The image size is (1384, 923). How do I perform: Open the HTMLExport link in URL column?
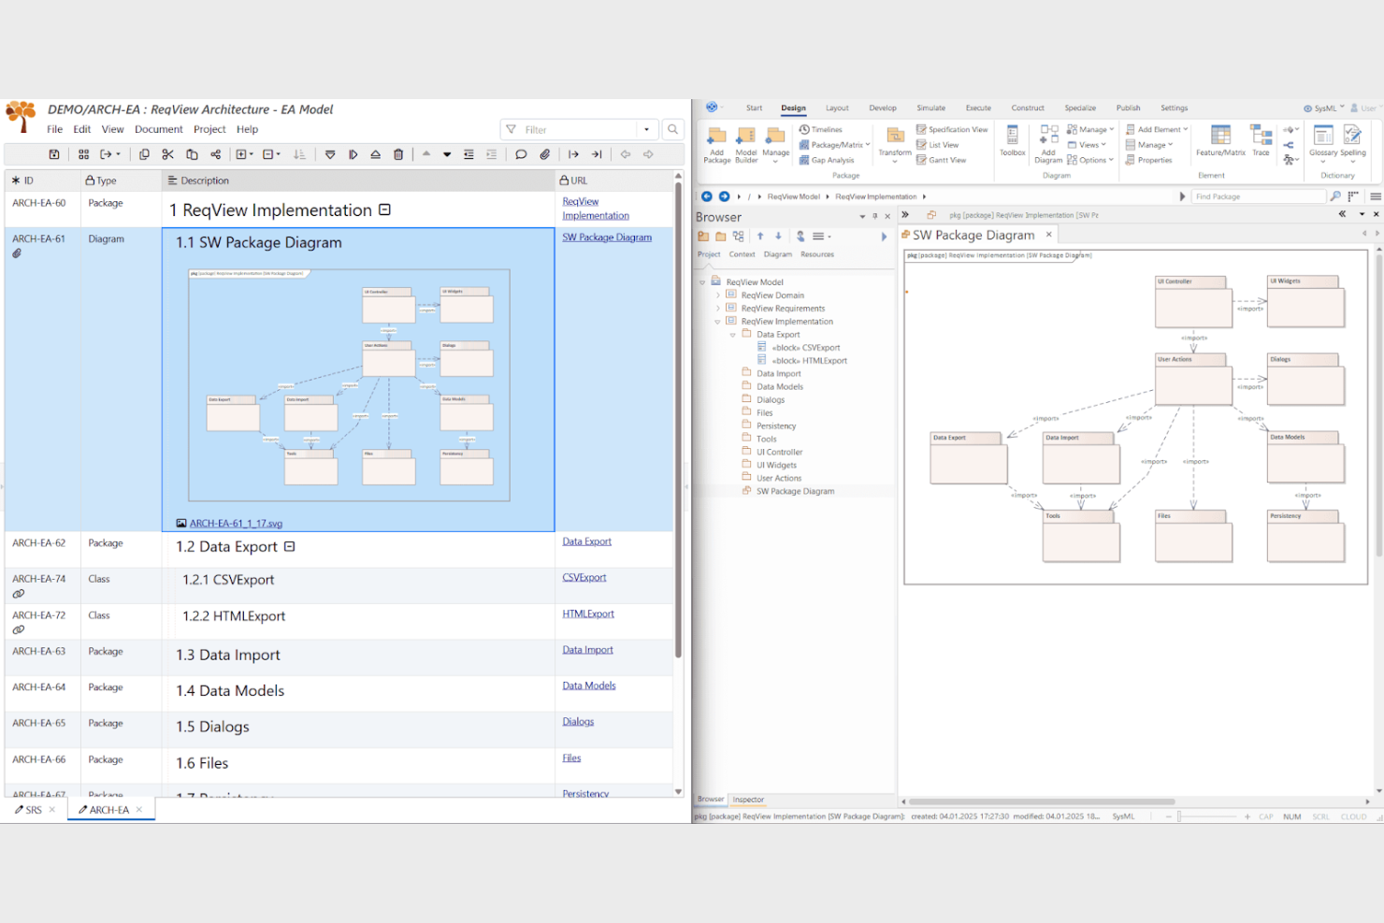[588, 614]
